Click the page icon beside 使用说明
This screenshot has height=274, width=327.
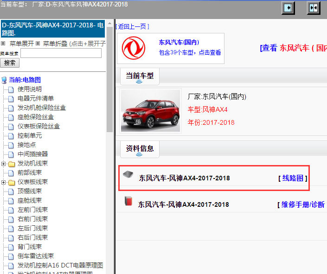pos(11,89)
